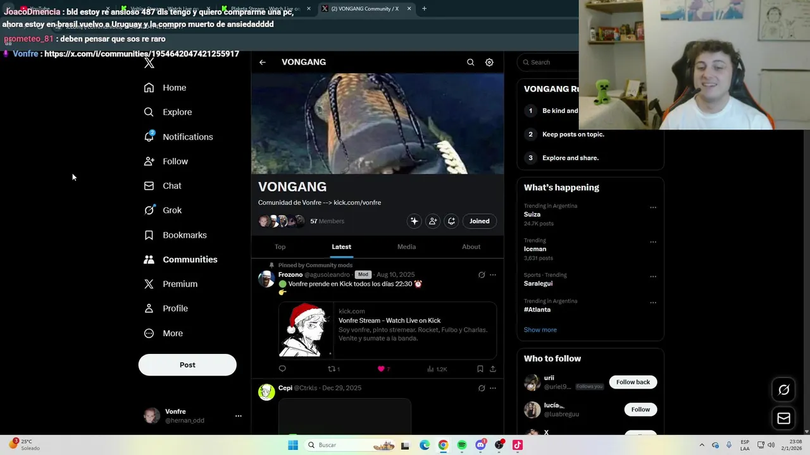Image resolution: width=810 pixels, height=455 pixels.
Task: Open VONGANG community settings gear
Action: click(x=489, y=63)
